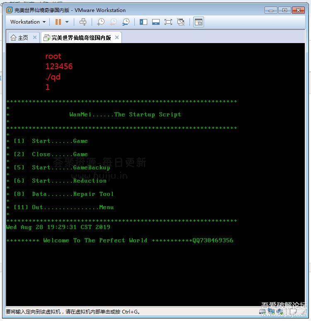The height and width of the screenshot is (321, 311).
Task: Open the Workstation menu dropdown
Action: pos(28,22)
